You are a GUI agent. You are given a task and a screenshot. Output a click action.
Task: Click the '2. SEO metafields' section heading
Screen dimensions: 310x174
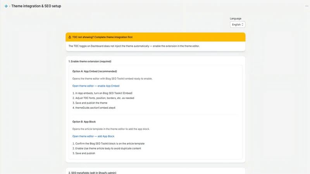(92, 172)
